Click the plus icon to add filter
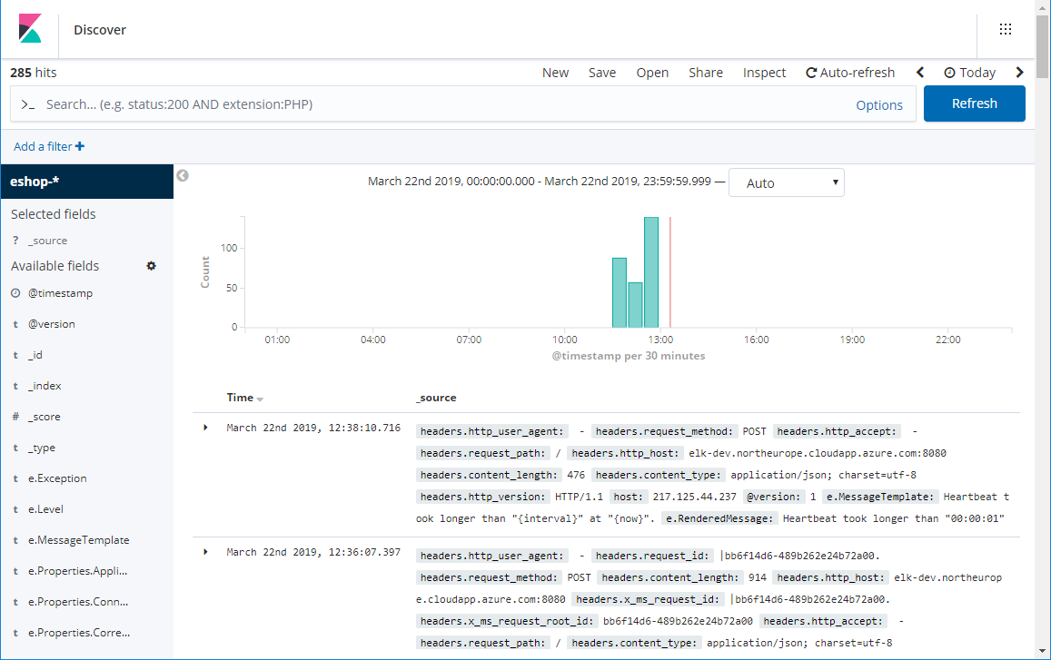1051x660 pixels. [x=80, y=146]
